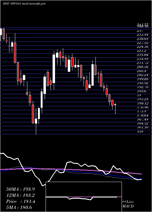The image size is (152, 212).
Task: Click the 218.04 price axis label
Action: (x=142, y=55)
